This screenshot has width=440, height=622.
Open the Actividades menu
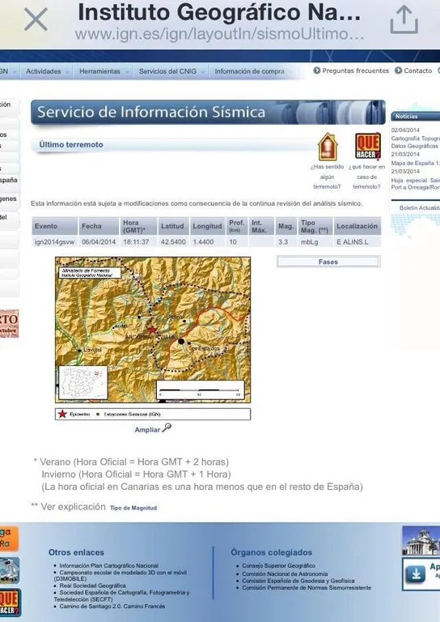44,71
